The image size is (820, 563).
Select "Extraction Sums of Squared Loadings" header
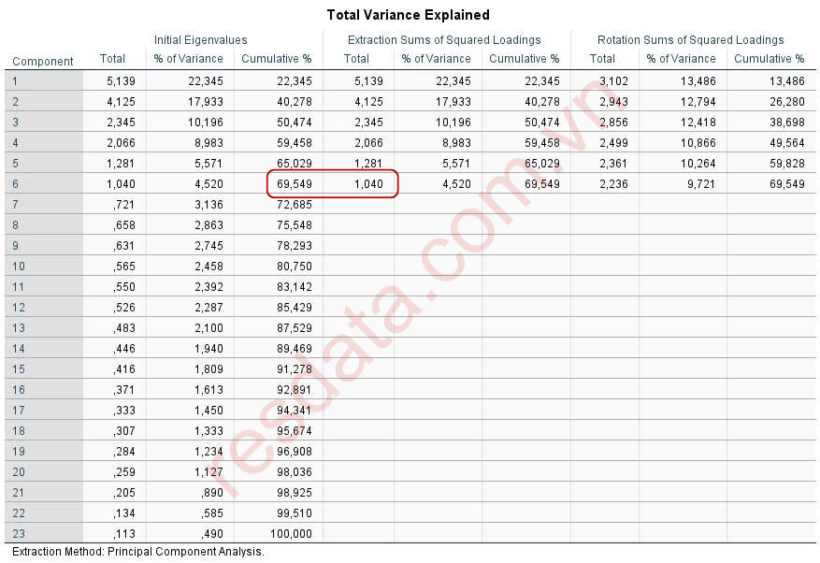click(x=444, y=40)
